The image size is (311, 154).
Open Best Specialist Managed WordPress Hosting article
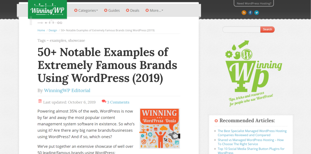click(252, 133)
